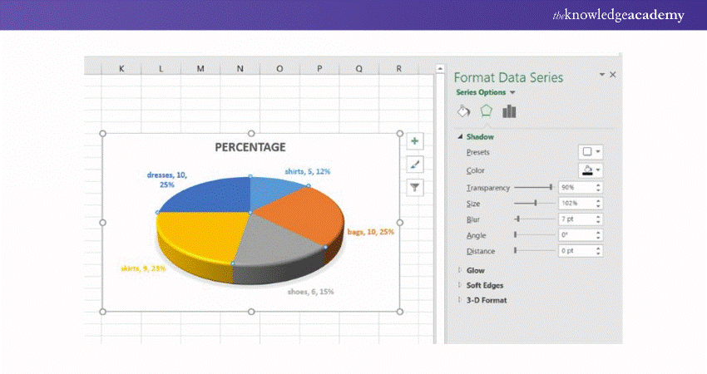Select column N header
The height and width of the screenshot is (374, 707).
pyautogui.click(x=240, y=68)
